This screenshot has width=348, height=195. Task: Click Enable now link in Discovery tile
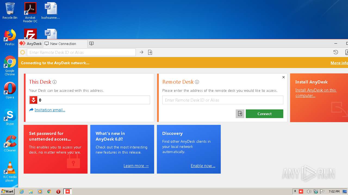pyautogui.click(x=203, y=166)
